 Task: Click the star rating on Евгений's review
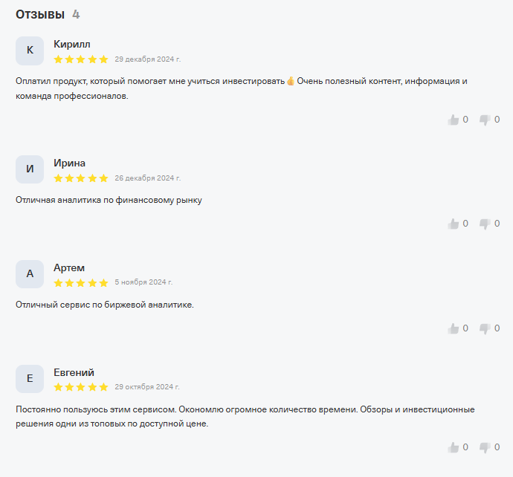click(81, 387)
